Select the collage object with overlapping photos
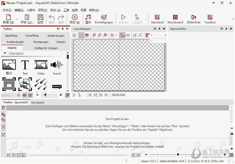This screenshot has height=164, width=235. tap(25, 84)
